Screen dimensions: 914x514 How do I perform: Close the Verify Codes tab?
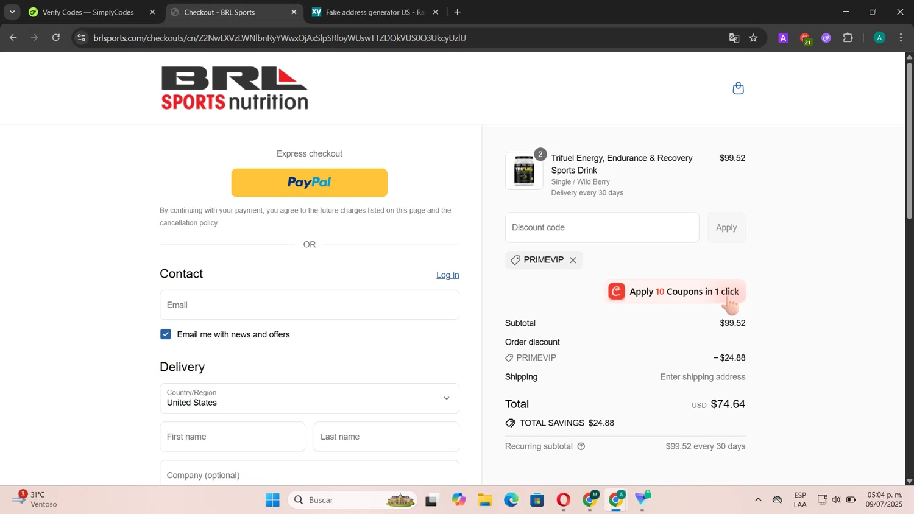(x=152, y=12)
